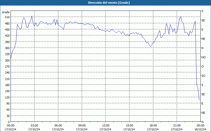Click the 17/10/24 date below 21:00
The width and height of the screenshot is (211, 132).
tap(176, 129)
